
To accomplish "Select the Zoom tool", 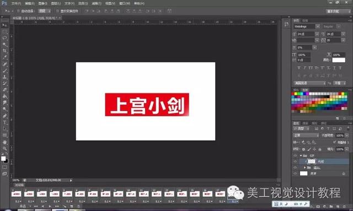I will [x=4, y=148].
